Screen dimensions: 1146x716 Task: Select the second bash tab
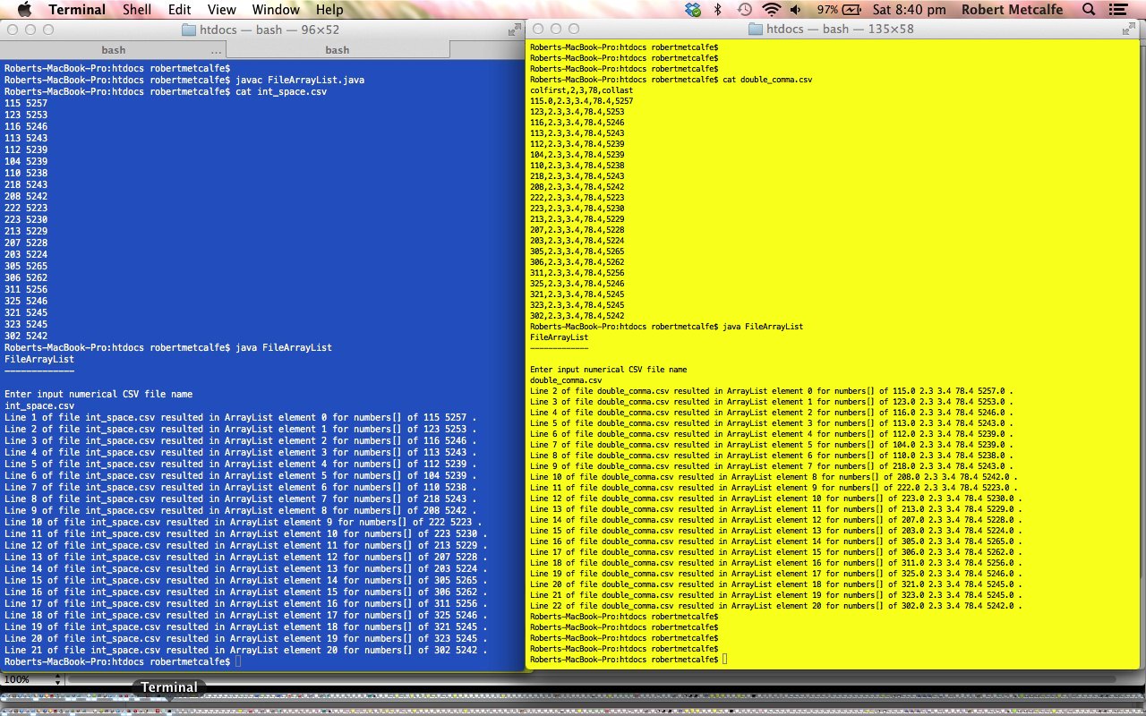pyautogui.click(x=338, y=50)
